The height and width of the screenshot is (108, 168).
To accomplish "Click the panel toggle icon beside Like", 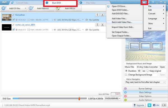I will point(164,105).
